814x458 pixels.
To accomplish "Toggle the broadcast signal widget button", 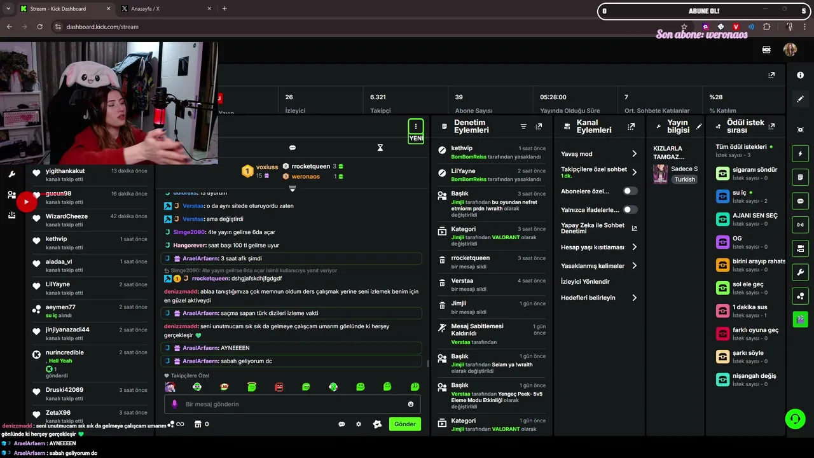I will 801,225.
